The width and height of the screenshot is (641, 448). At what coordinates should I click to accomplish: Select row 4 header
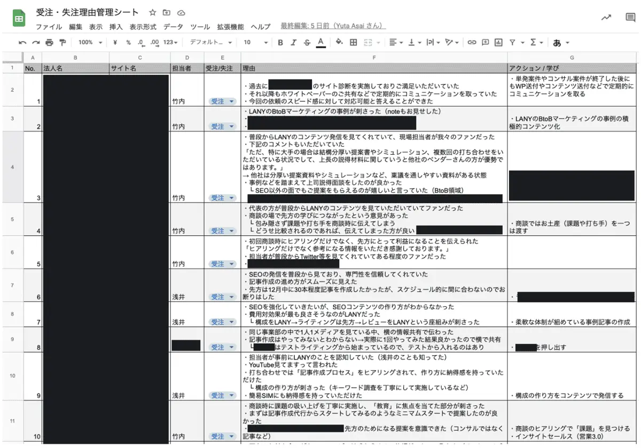pyautogui.click(x=12, y=167)
